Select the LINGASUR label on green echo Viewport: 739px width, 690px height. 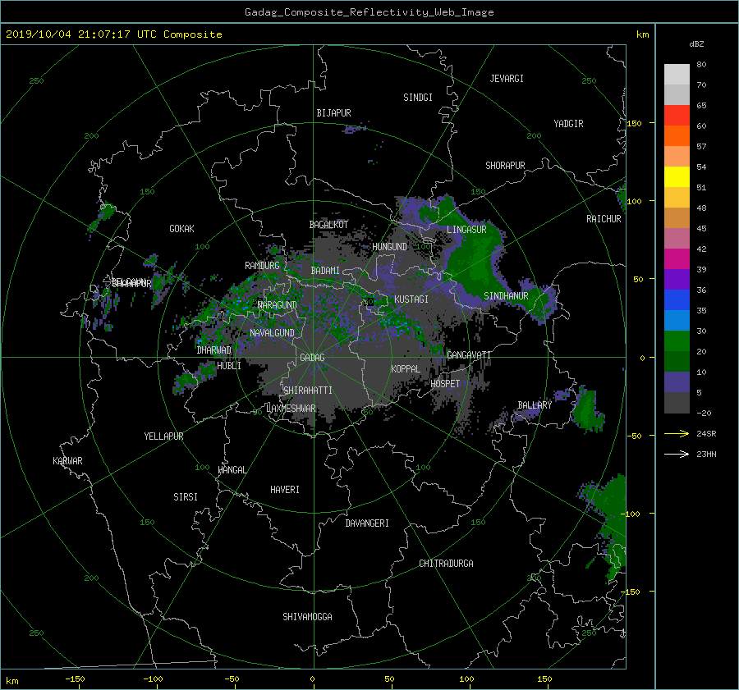point(466,230)
